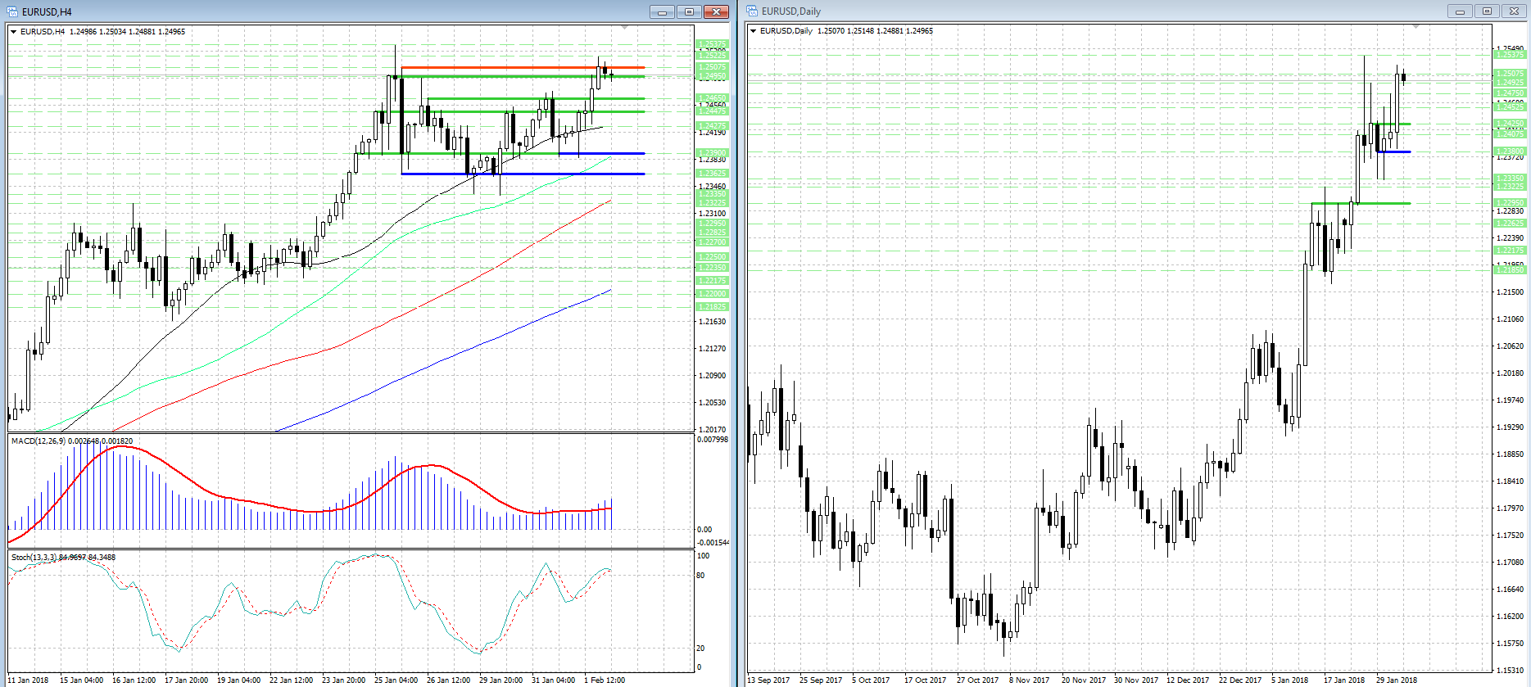Image resolution: width=1531 pixels, height=687 pixels.
Task: Select the EURUSD,Daily window title bar
Action: 1065,11
